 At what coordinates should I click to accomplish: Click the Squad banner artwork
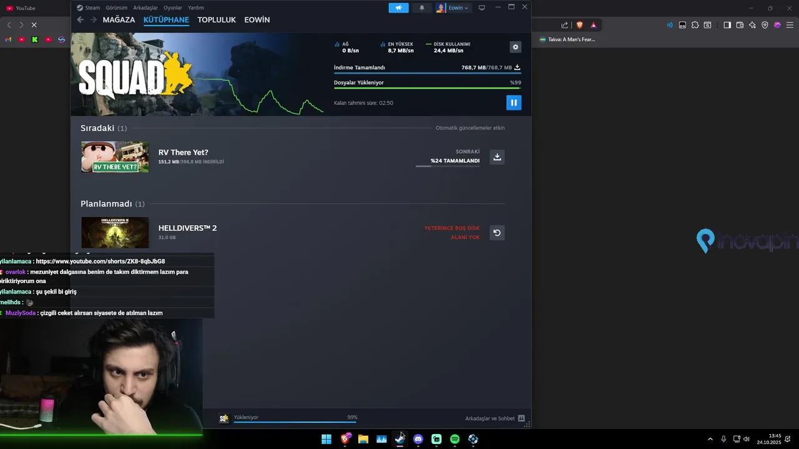pyautogui.click(x=199, y=74)
